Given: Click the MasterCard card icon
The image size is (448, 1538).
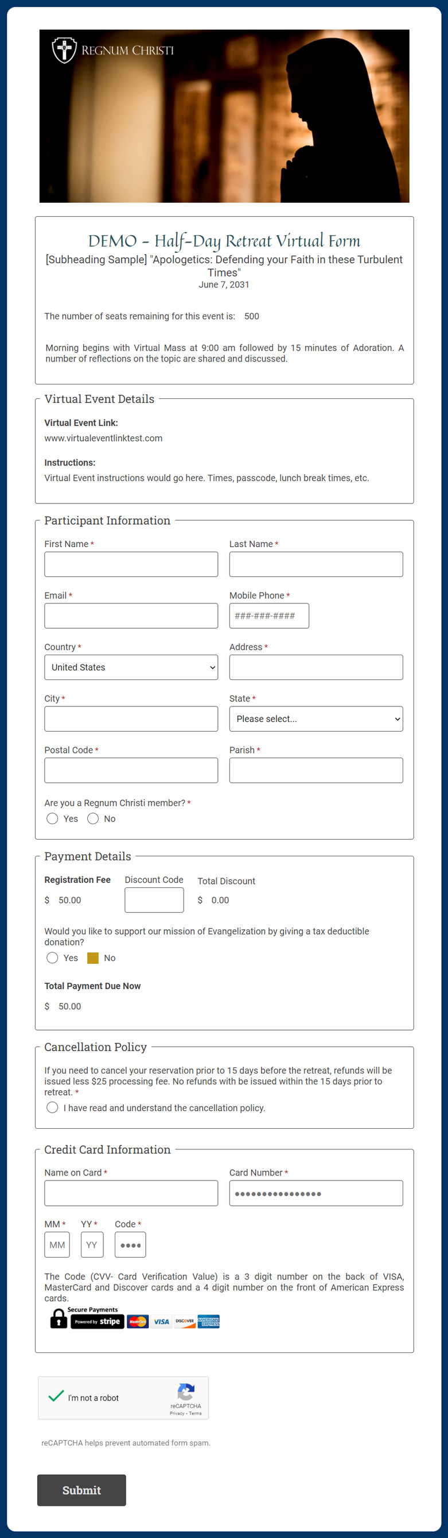Looking at the screenshot, I should point(138,1321).
